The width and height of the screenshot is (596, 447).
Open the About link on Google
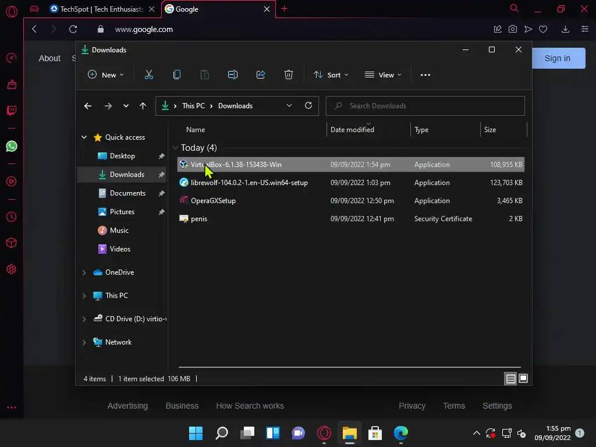(49, 58)
